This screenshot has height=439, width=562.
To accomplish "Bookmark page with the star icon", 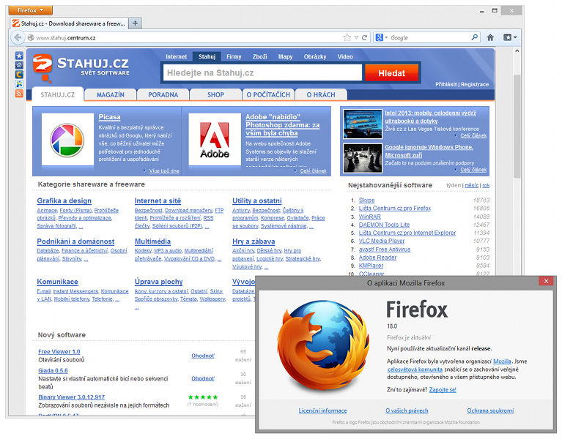I will click(x=347, y=37).
